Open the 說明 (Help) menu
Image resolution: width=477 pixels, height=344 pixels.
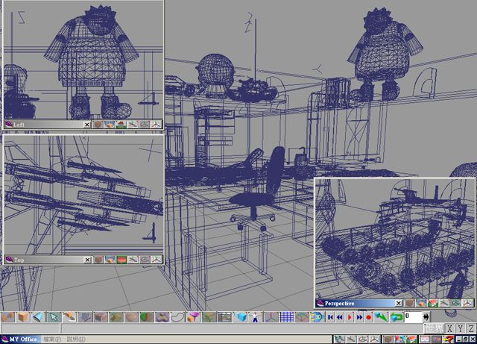tap(76, 339)
